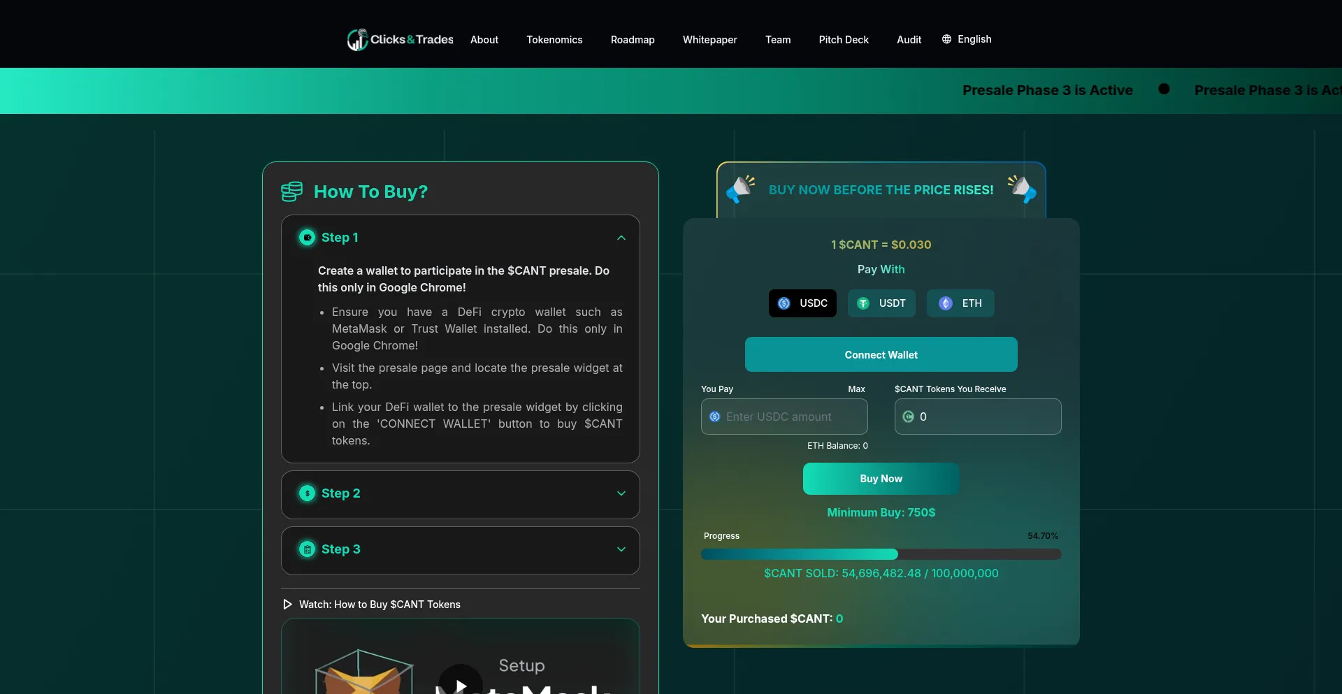Click BUY NOW BEFORE THE PRICE RISES banner
Screen dimensions: 1342x694
pos(881,190)
